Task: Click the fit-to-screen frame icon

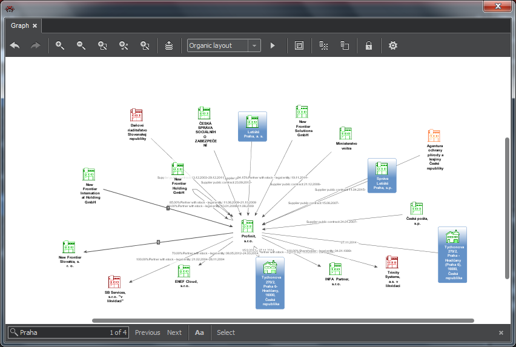Action: [x=299, y=45]
